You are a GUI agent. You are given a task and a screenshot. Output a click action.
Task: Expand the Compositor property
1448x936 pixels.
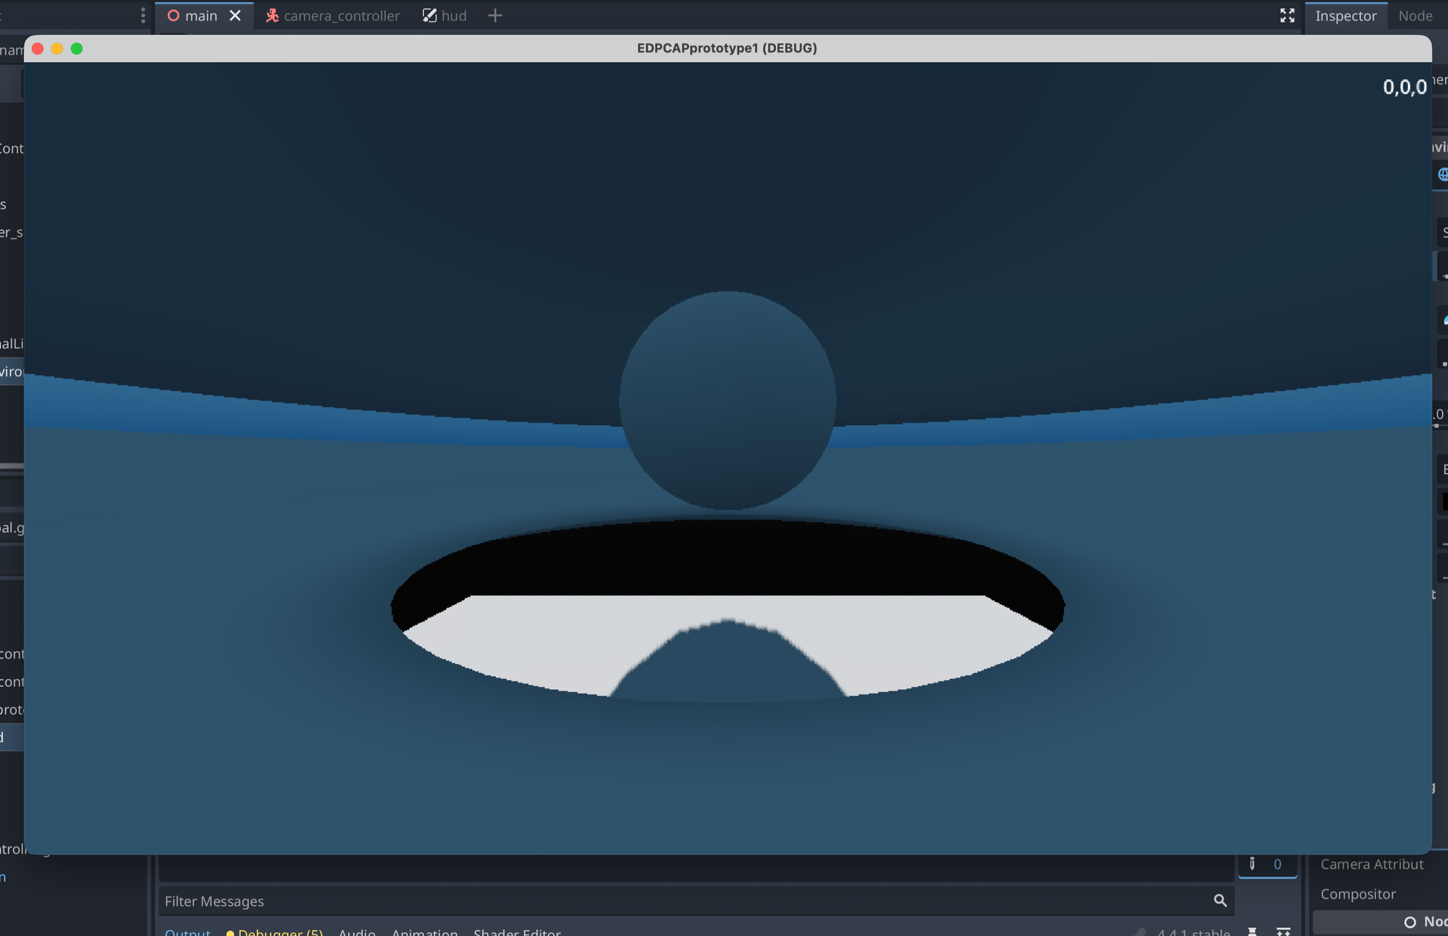(1357, 894)
